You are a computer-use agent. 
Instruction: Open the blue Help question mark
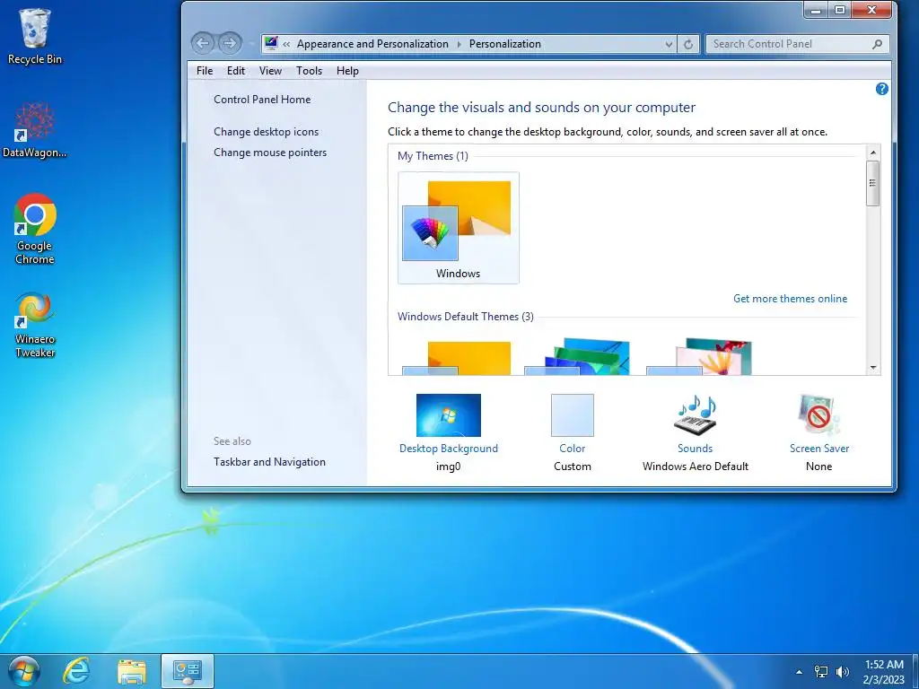881,89
